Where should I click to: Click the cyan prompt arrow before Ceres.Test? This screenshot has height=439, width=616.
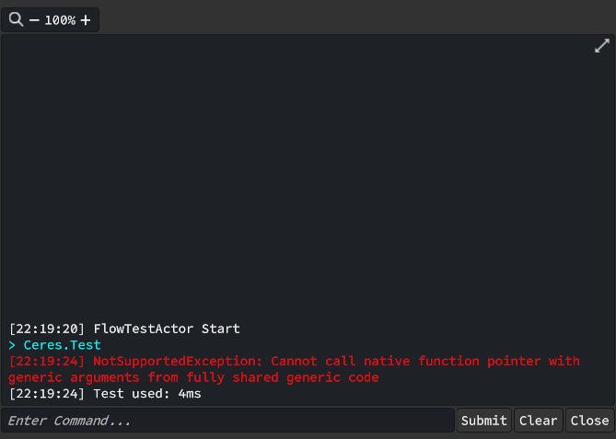pyautogui.click(x=12, y=345)
